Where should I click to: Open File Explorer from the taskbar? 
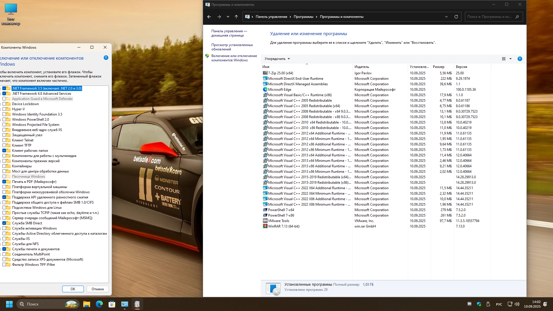point(87,304)
